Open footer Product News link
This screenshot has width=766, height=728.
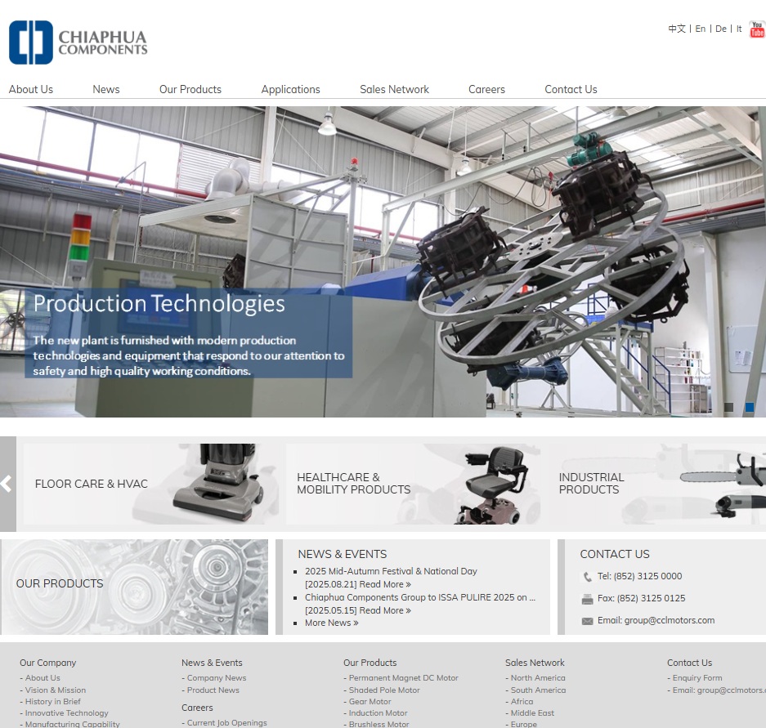(x=213, y=690)
